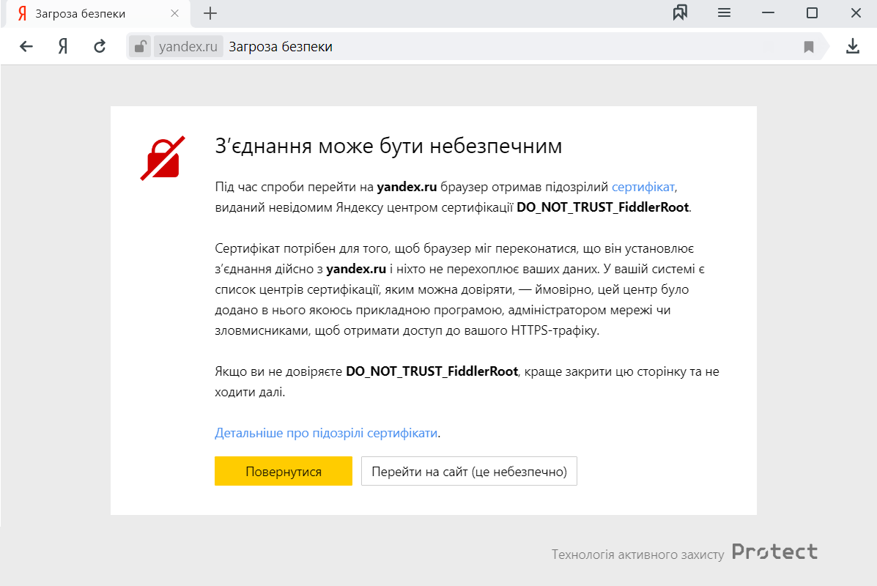
Task: Click the yellow 'Повернутися' button
Action: (284, 471)
